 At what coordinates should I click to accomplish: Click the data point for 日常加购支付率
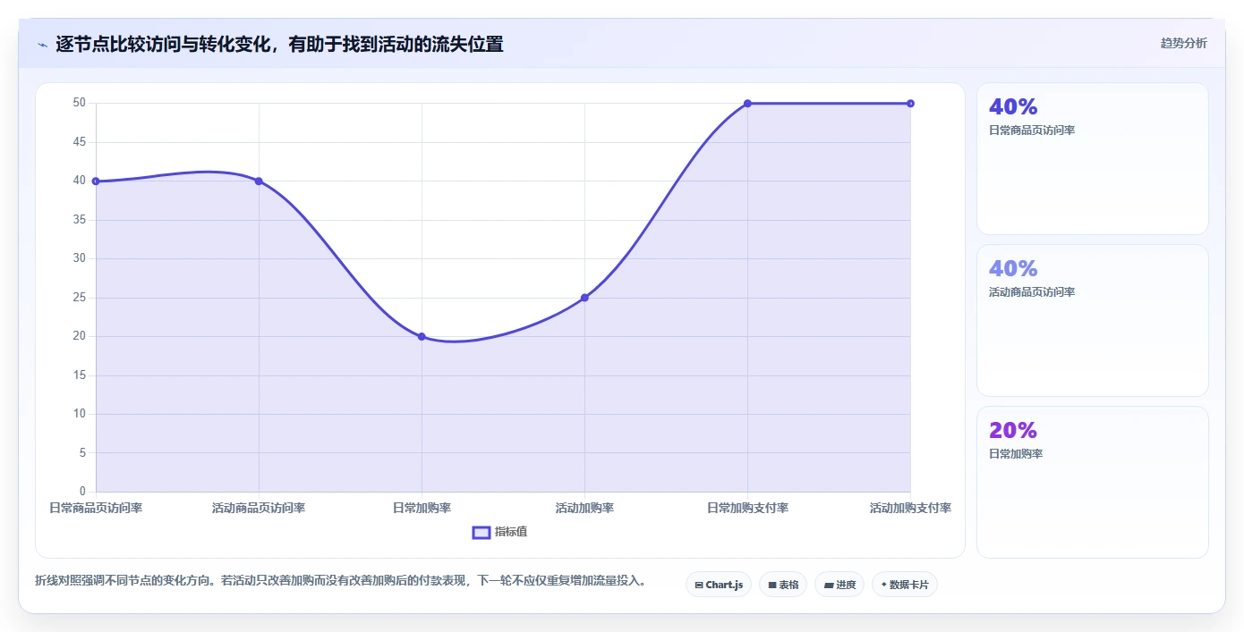pos(747,104)
